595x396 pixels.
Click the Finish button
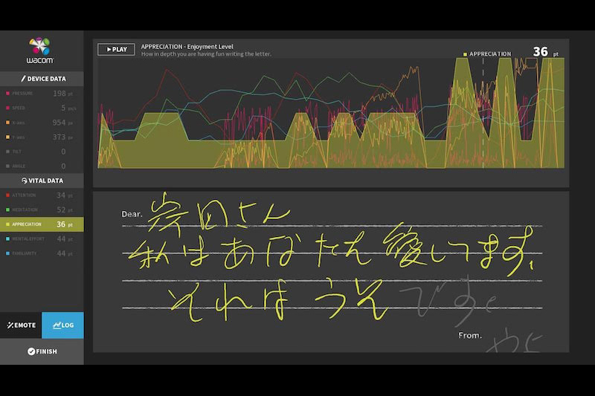pos(42,351)
